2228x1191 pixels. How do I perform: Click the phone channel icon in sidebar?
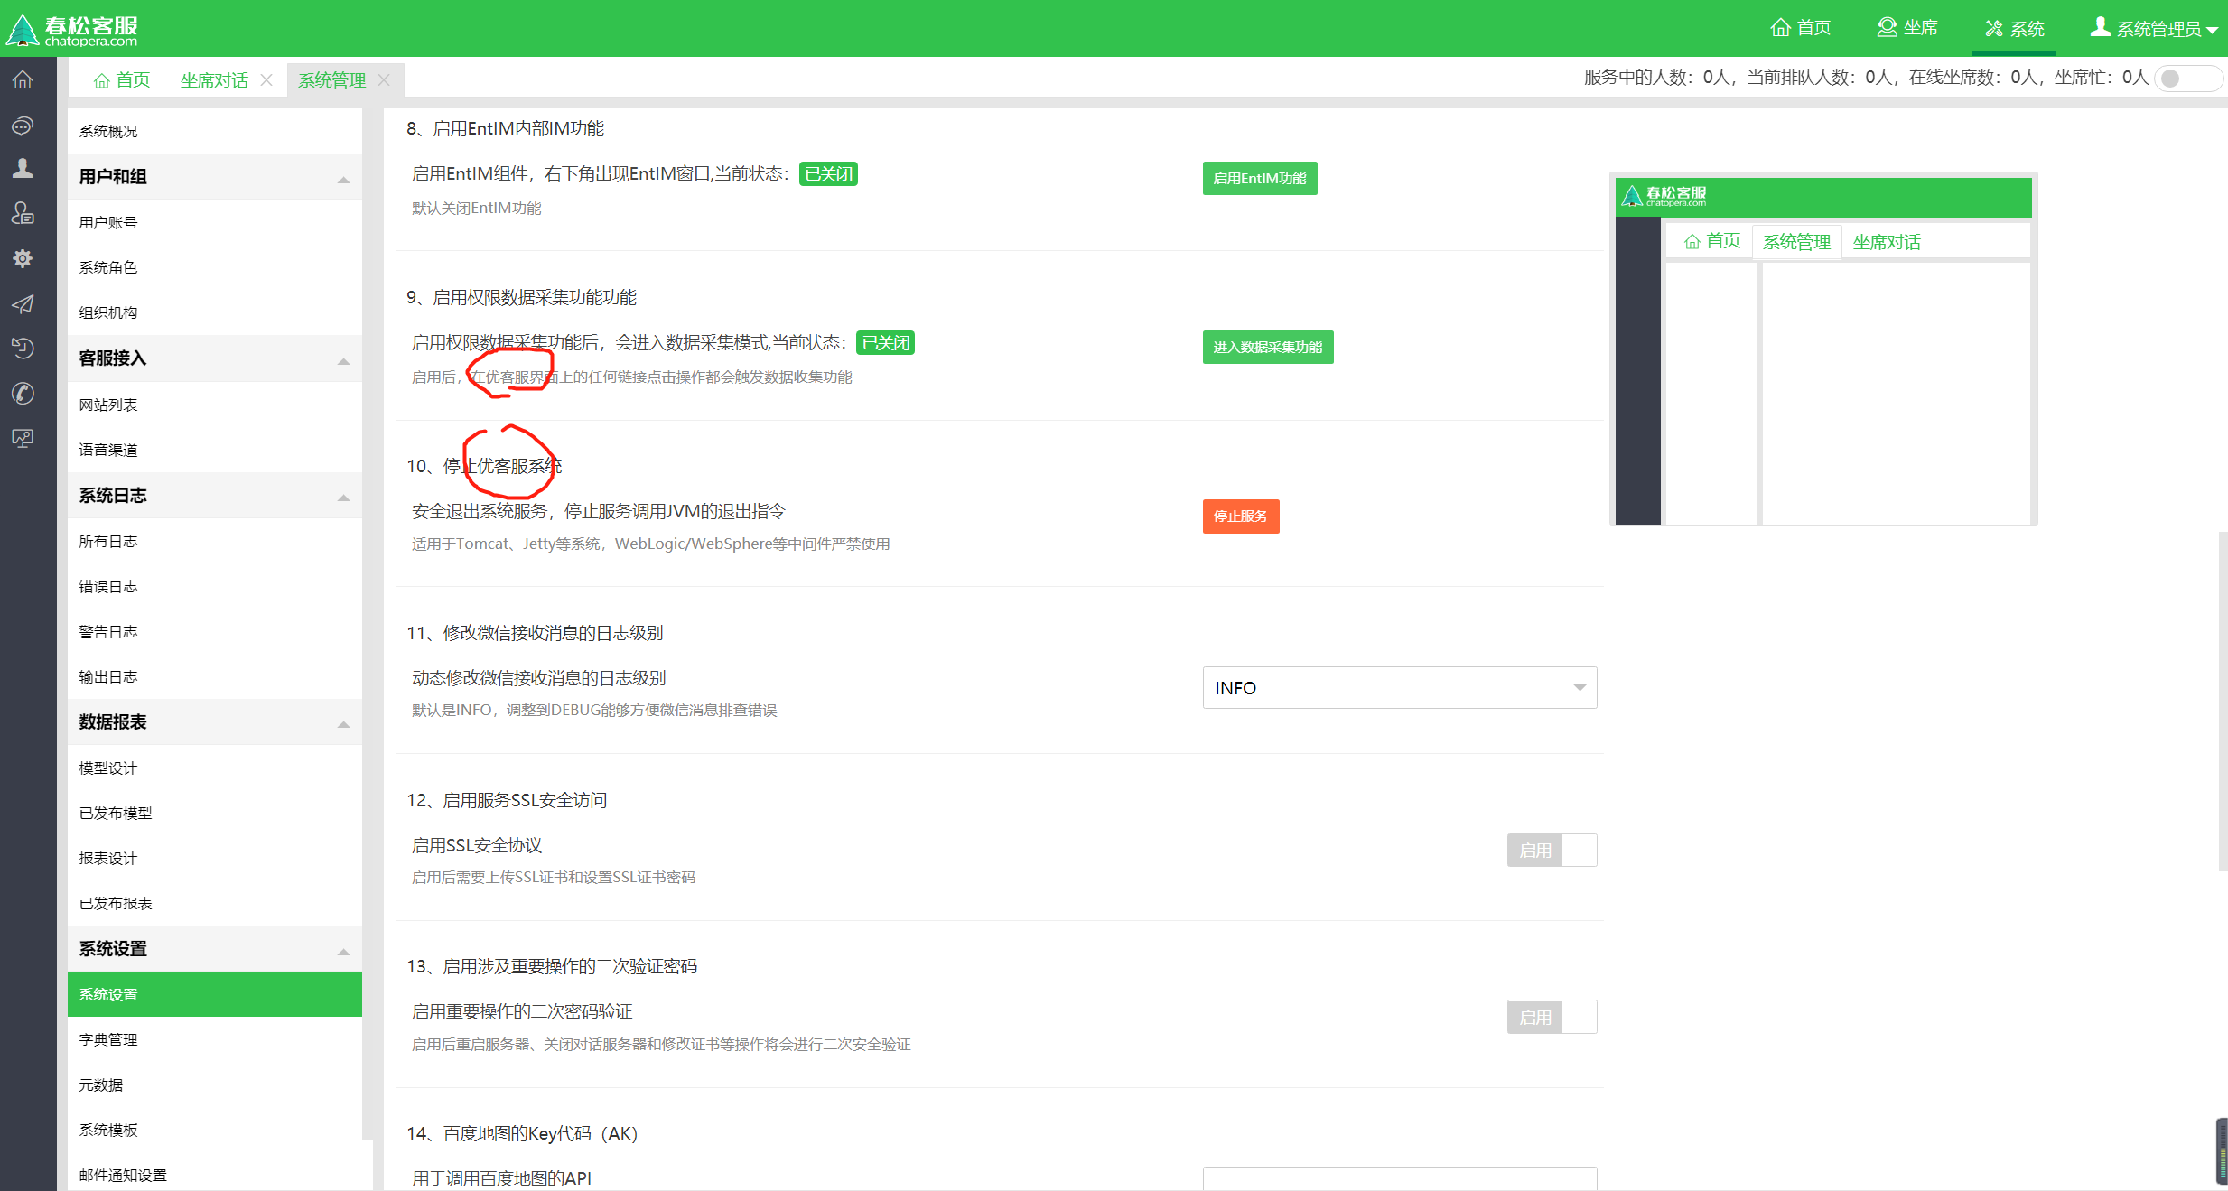coord(23,394)
